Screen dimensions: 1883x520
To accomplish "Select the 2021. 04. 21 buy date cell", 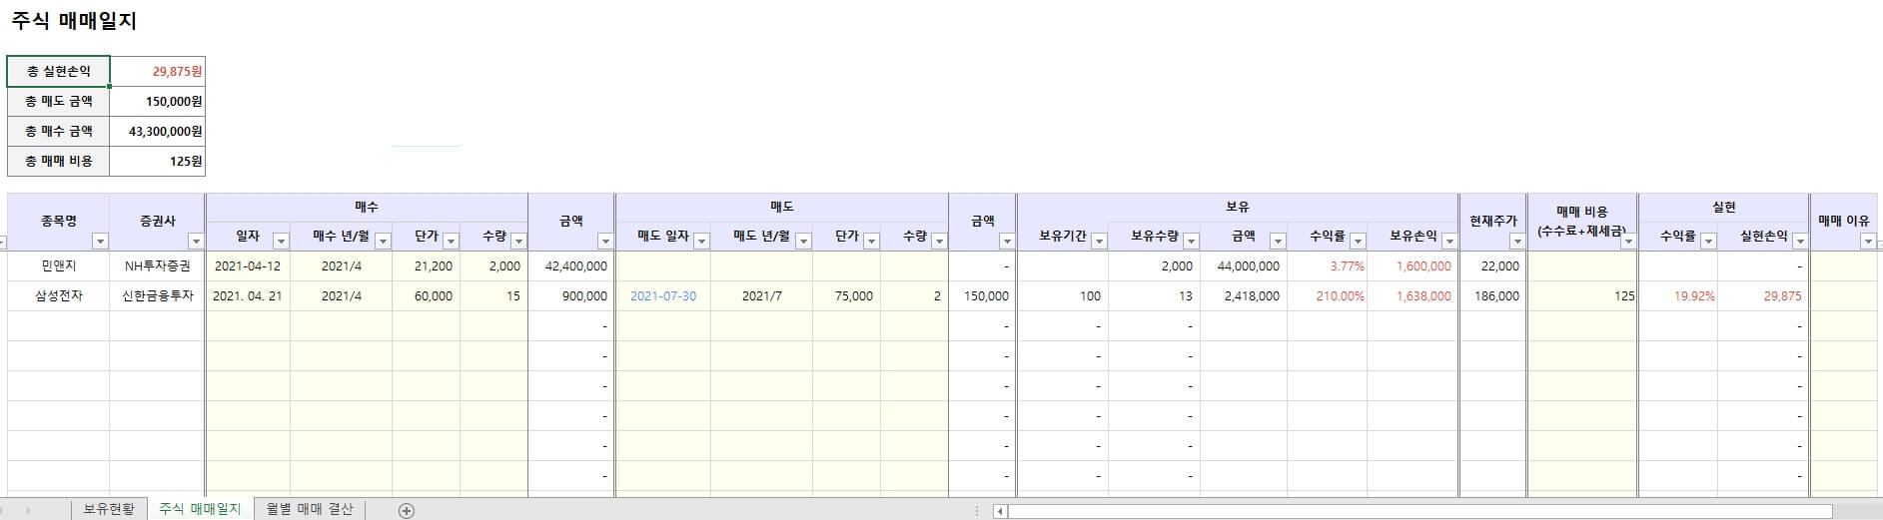I will (248, 296).
